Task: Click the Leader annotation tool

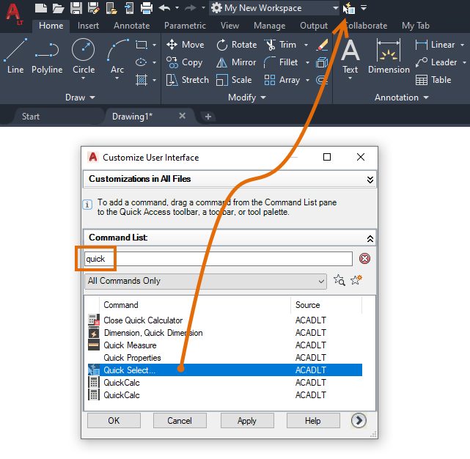Action: [x=436, y=62]
